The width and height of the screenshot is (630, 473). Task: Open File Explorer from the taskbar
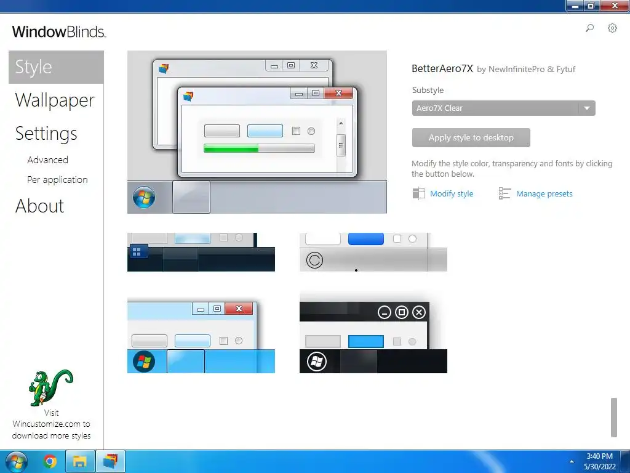pyautogui.click(x=80, y=461)
